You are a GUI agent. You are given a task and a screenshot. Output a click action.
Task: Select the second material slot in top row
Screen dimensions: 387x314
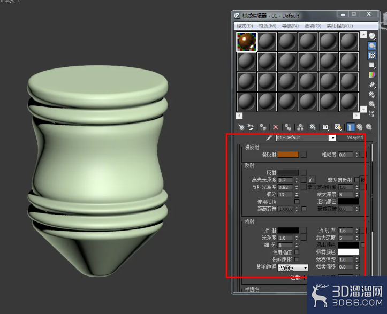click(267, 41)
